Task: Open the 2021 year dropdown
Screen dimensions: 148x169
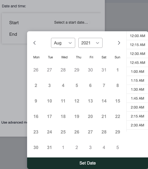Action: (x=90, y=43)
